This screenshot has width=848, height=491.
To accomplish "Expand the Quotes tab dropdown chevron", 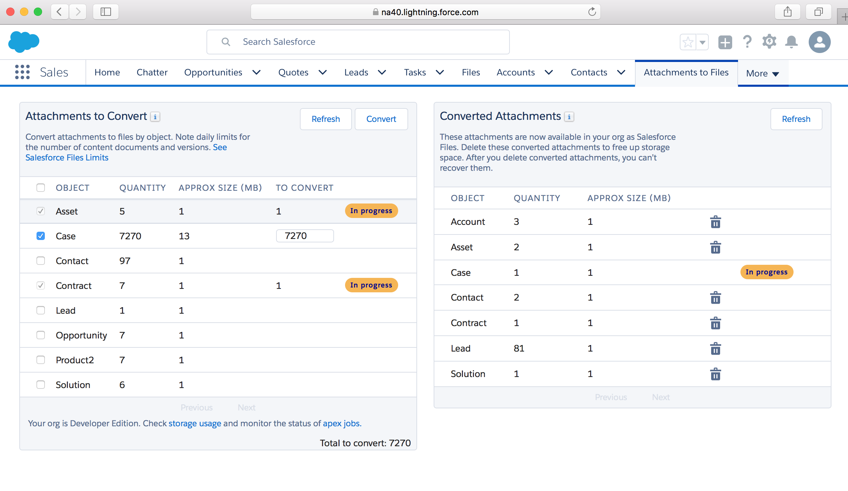I will (323, 72).
